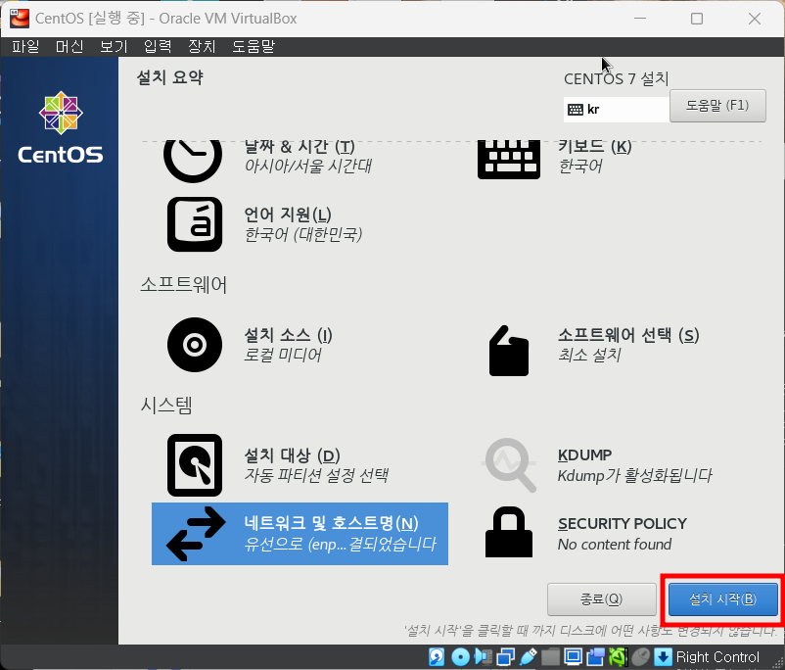Click the 종료(Q) quit button

coord(601,598)
